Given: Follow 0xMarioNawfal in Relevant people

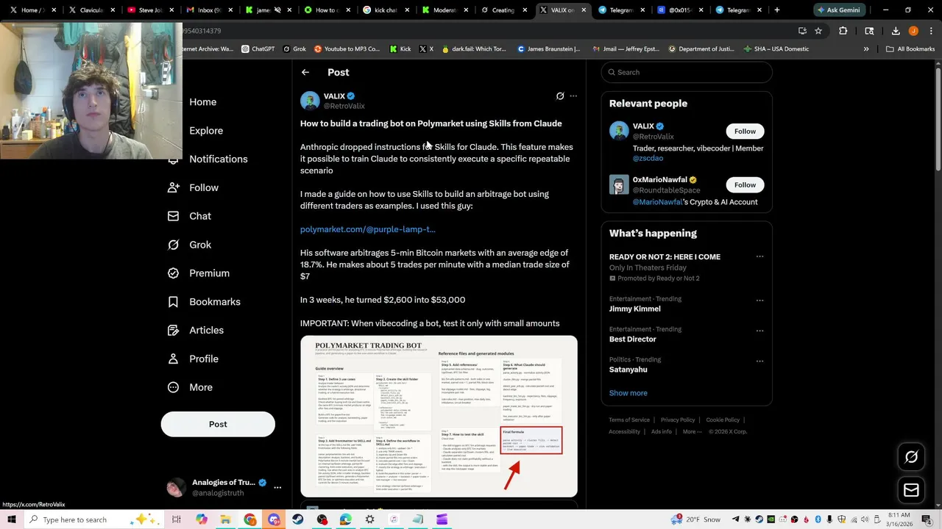Looking at the screenshot, I should pyautogui.click(x=745, y=185).
